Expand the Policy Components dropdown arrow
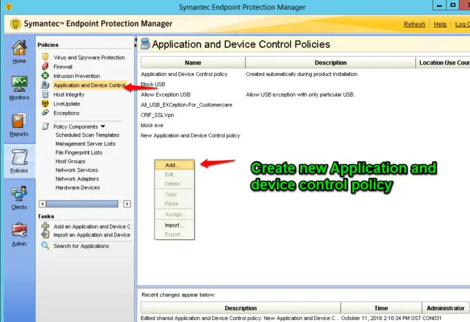The height and width of the screenshot is (322, 470). pyautogui.click(x=103, y=126)
